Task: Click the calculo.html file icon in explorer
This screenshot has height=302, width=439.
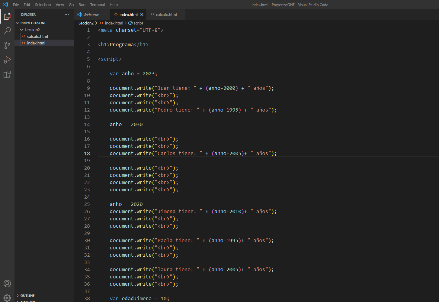Action: coord(24,36)
